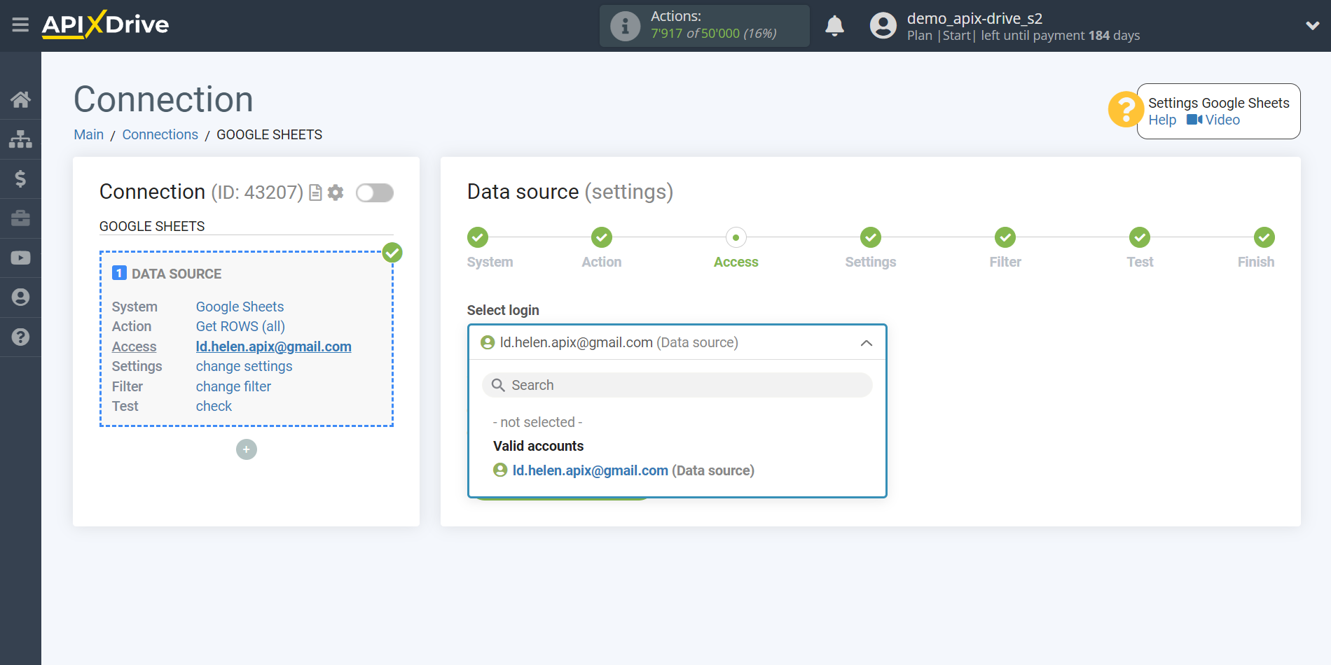
Task: Go to the Filter step
Action: coord(1005,237)
